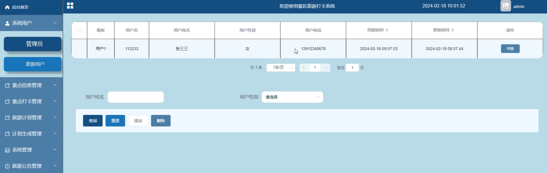The height and width of the screenshot is (173, 547).
Task: Click the 操作 column header
Action: coord(510,30)
